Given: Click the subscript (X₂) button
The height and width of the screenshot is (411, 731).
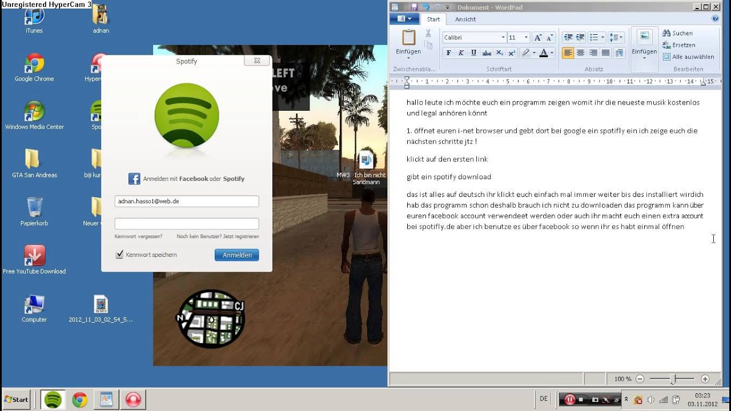Looking at the screenshot, I should pyautogui.click(x=500, y=53).
